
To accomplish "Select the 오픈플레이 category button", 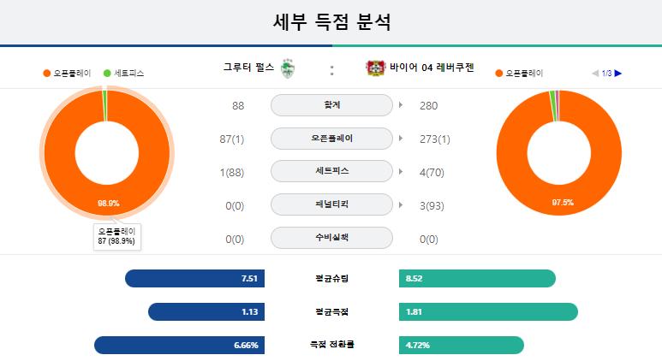I will (x=331, y=139).
